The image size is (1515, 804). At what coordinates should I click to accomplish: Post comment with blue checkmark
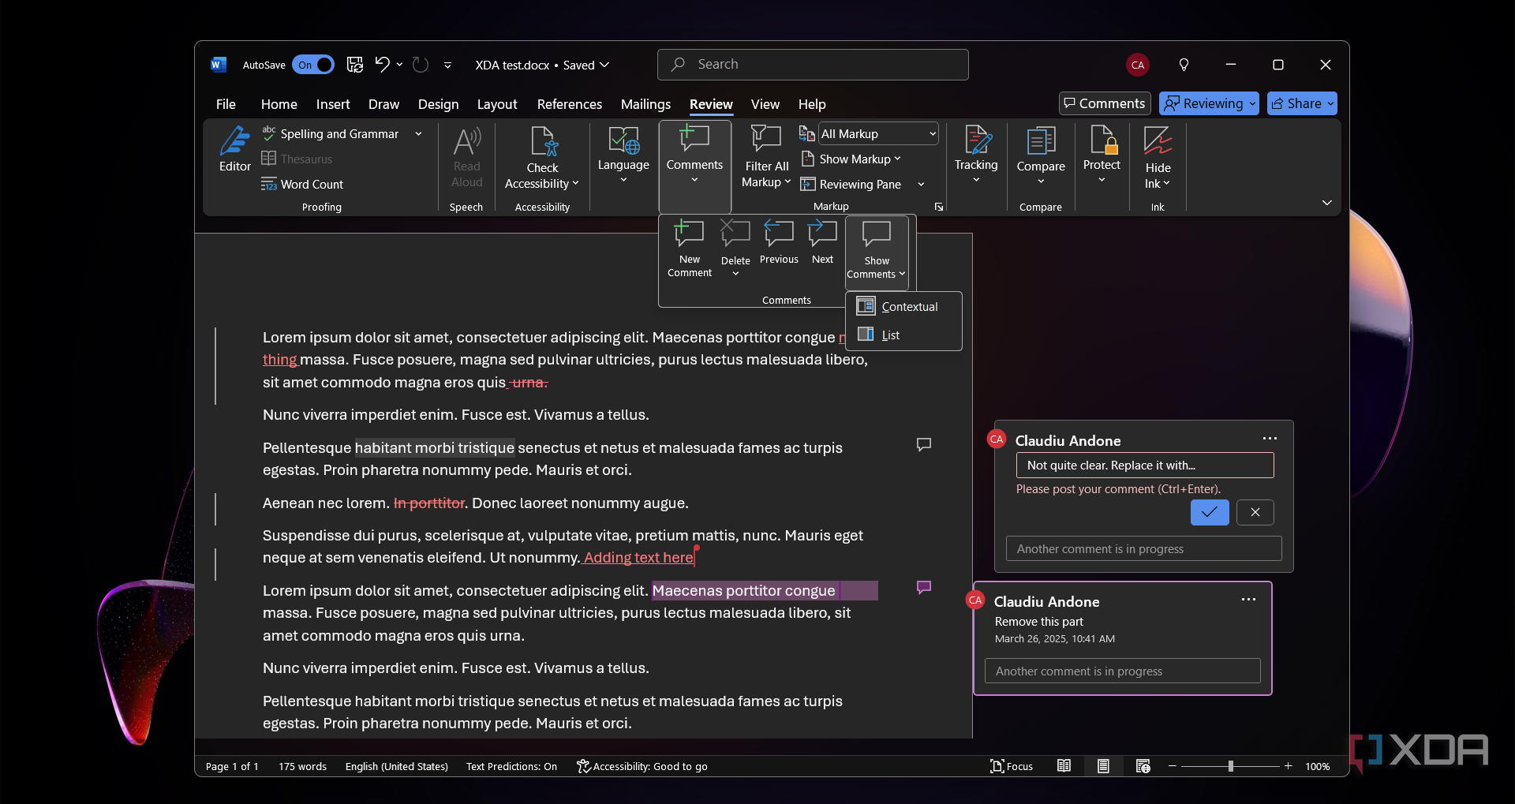point(1210,512)
